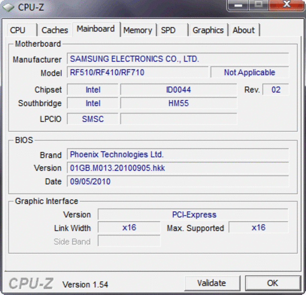Click the CPU-Z title bar app icon
The image size is (306, 295).
click(8, 7)
